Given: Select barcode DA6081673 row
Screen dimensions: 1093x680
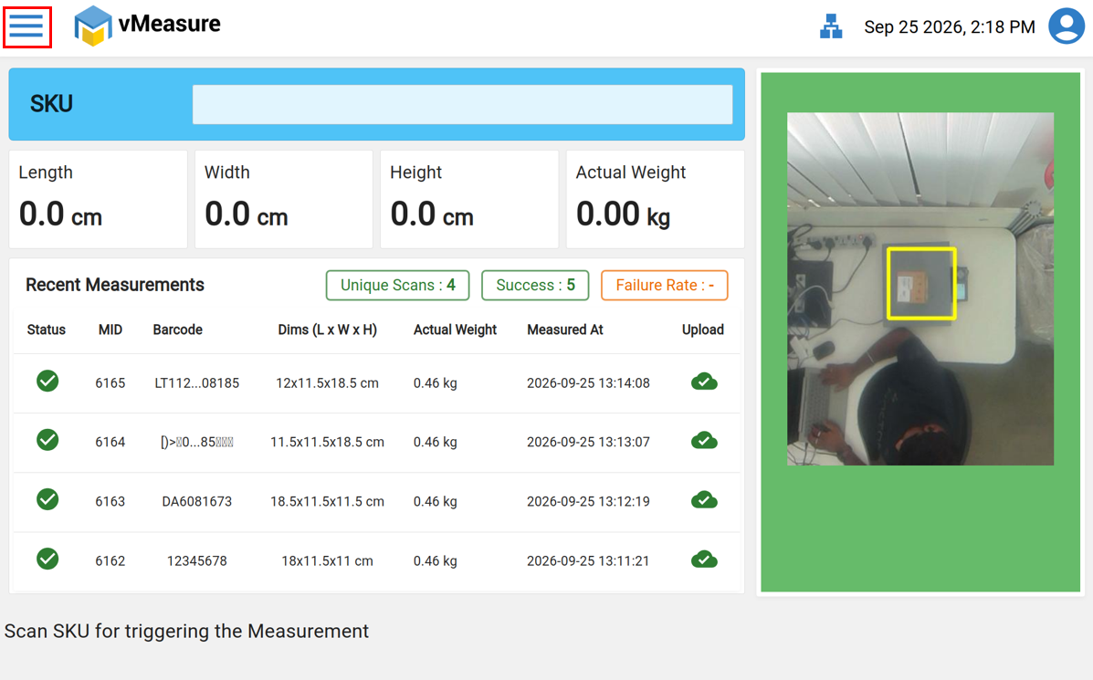Looking at the screenshot, I should pos(376,502).
